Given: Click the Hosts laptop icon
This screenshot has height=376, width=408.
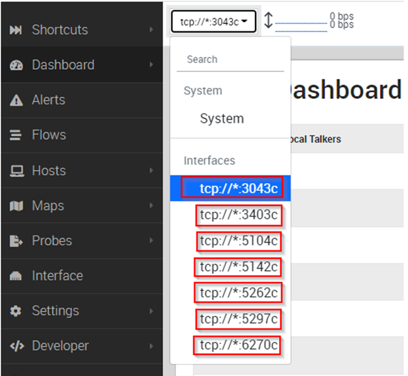Looking at the screenshot, I should (x=17, y=171).
